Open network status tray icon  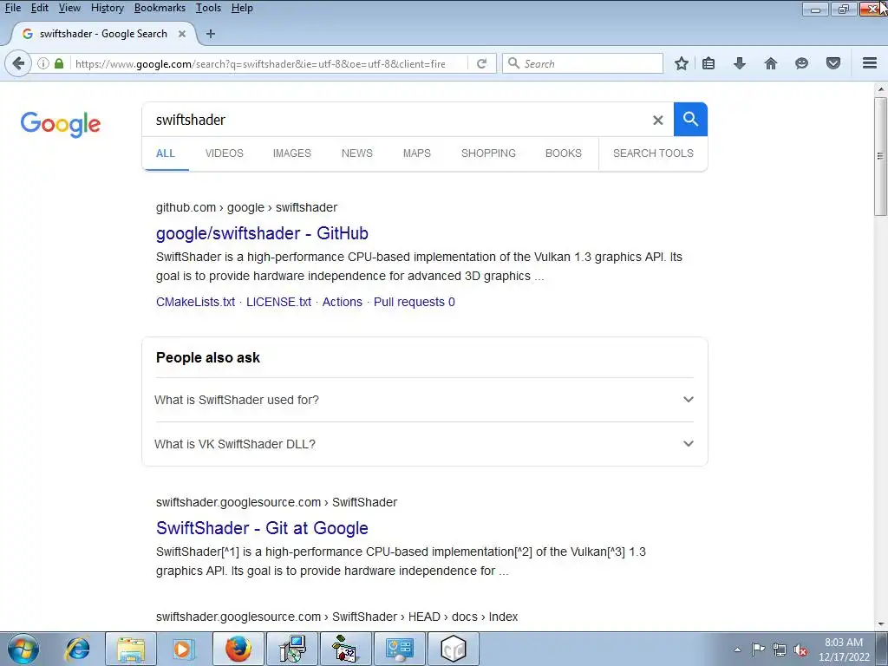pyautogui.click(x=780, y=650)
